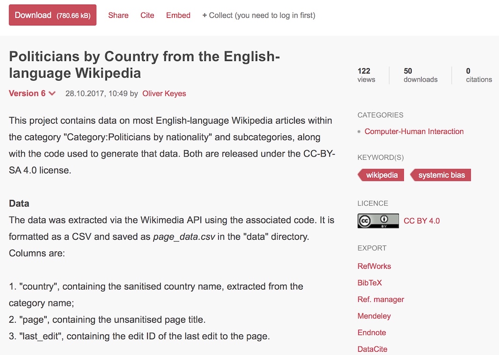Click the 'Data' section heading
499x355 pixels.
(19, 203)
